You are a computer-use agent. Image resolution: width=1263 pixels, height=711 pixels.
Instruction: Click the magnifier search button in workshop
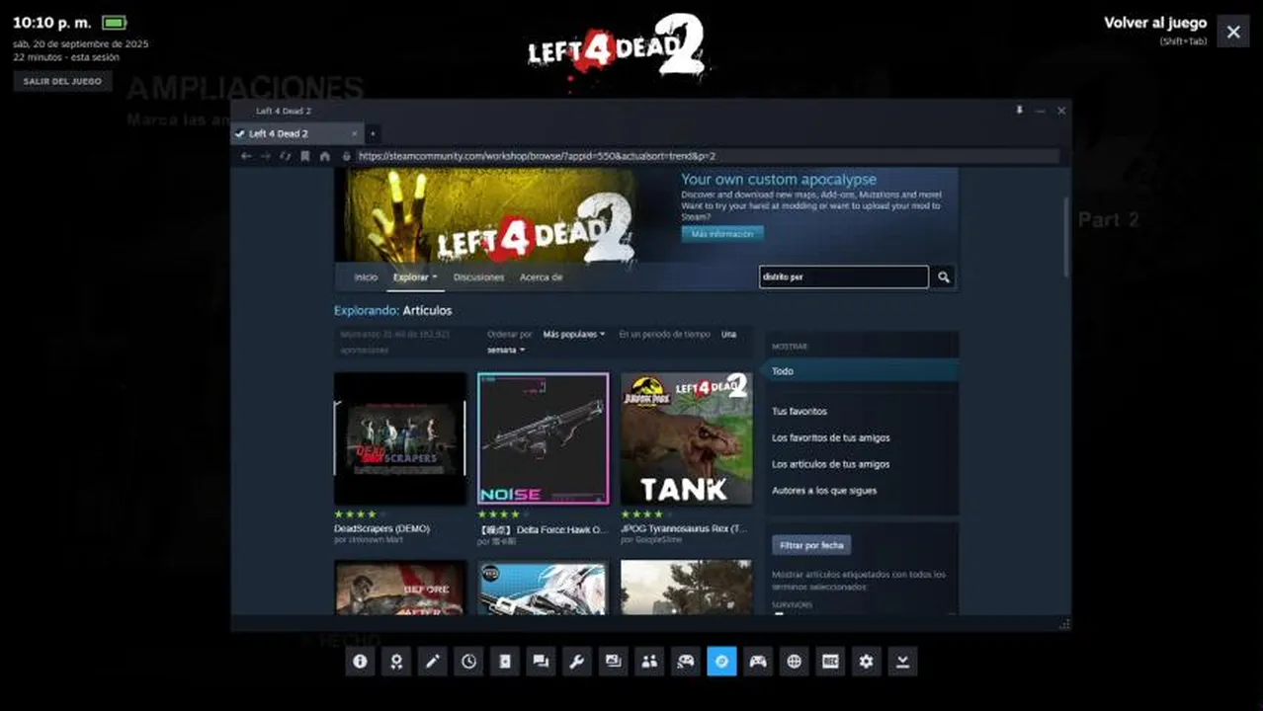tap(944, 277)
